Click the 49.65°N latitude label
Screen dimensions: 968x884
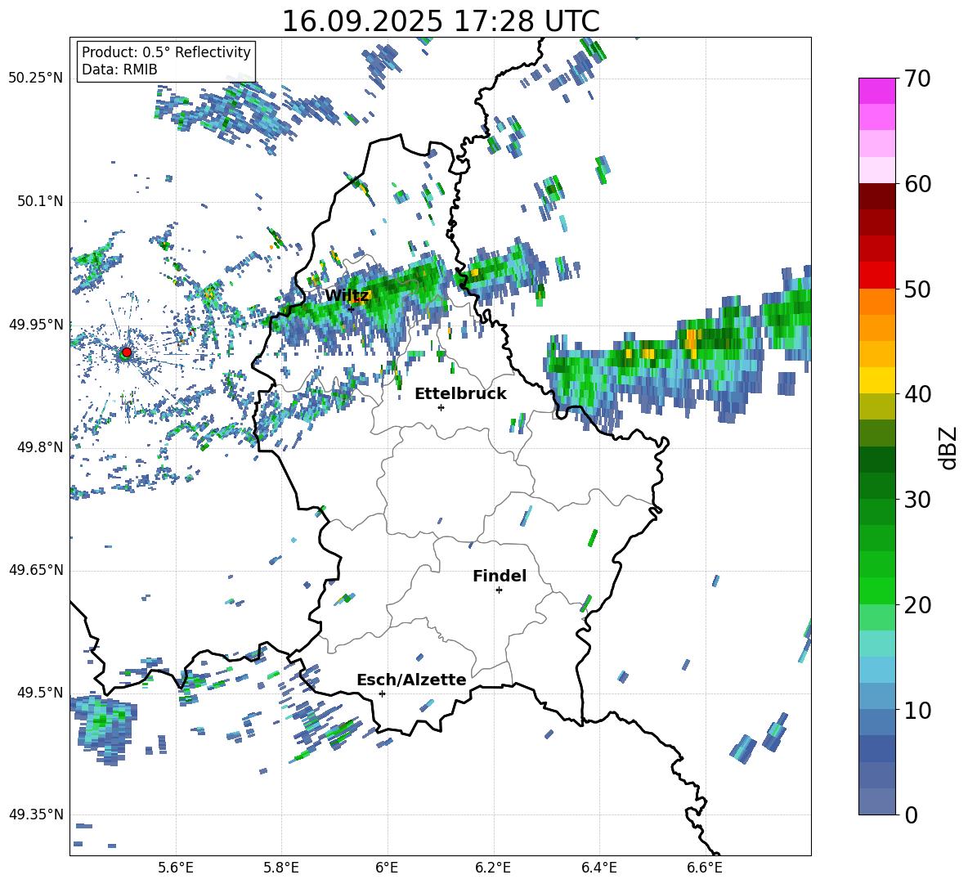pos(36,570)
